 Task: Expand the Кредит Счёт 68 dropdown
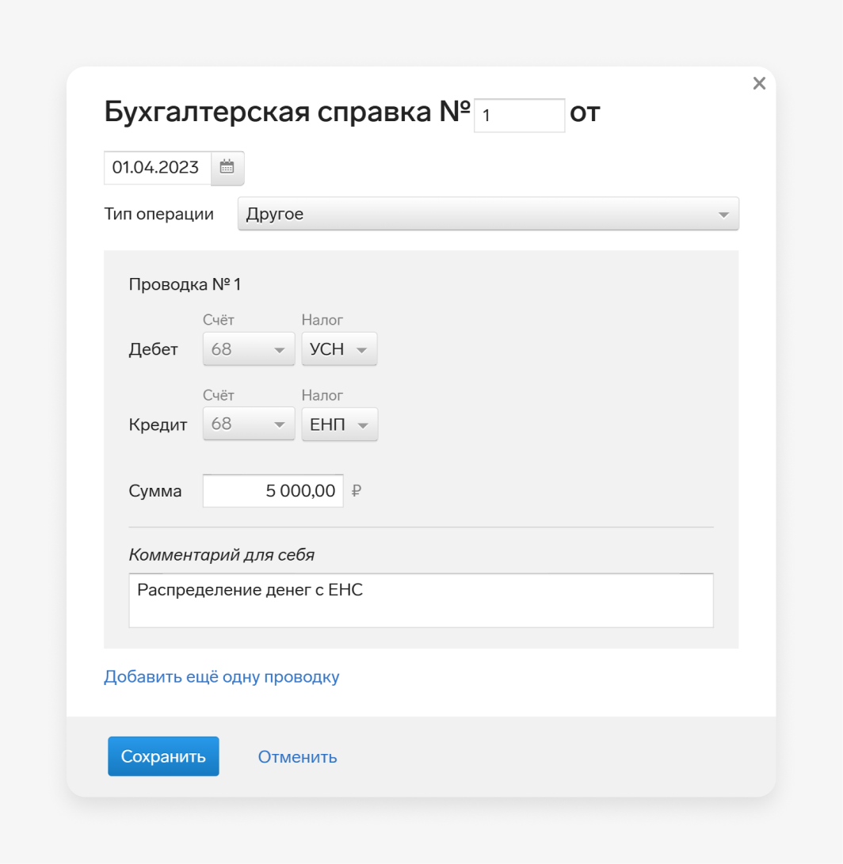click(x=249, y=424)
